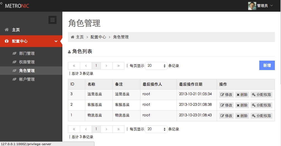Go to last page in bottom pagination
Screen dimensions: 281x146
tap(118, 129)
